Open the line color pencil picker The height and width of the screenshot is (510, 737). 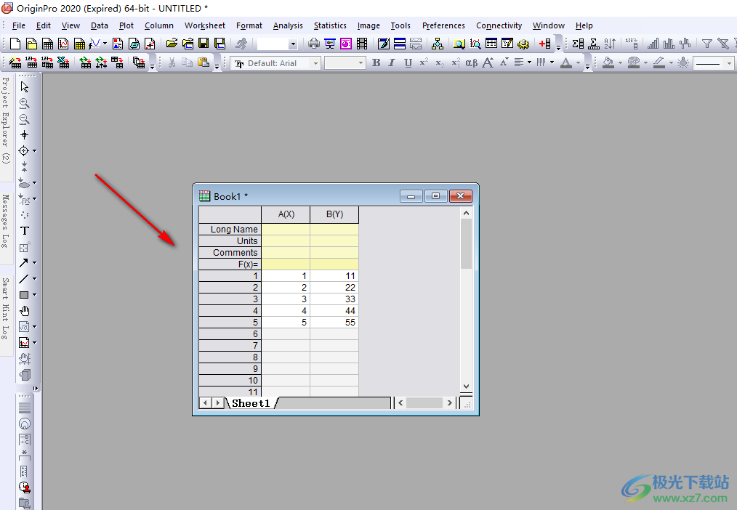pos(659,63)
